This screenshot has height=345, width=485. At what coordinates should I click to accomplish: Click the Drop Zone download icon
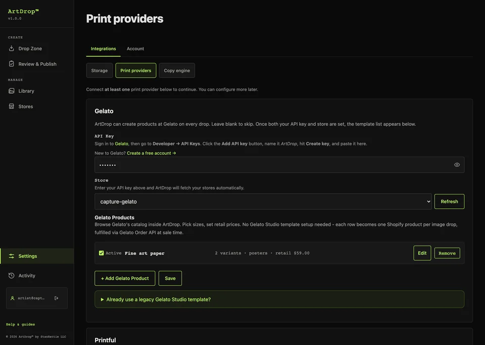pyautogui.click(x=12, y=48)
